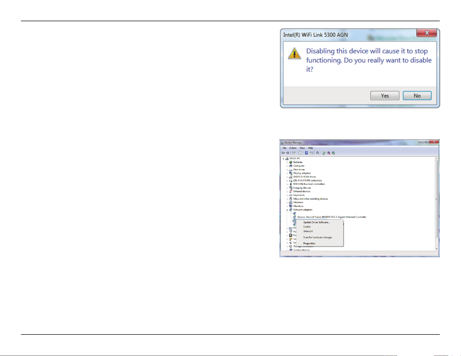Choose Uninstall from the context menu

click(x=319, y=231)
